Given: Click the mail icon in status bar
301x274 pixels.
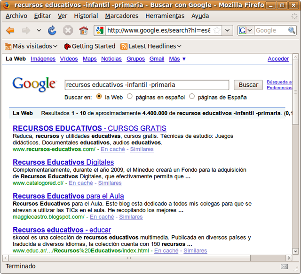Looking at the screenshot, I should coord(284,266).
